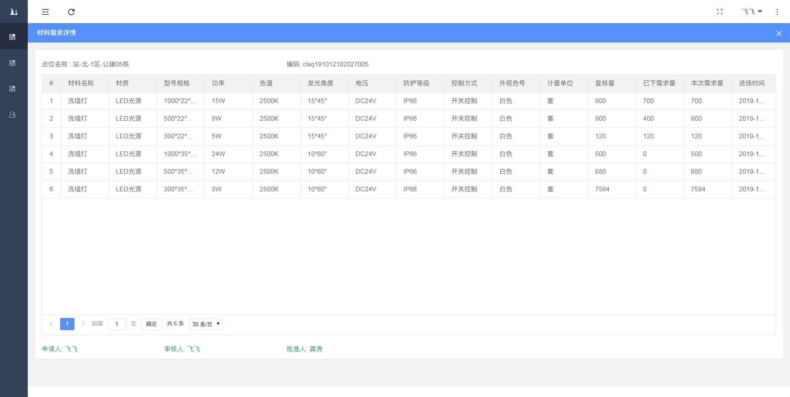Click the 400 已下需求量 cell
The width and height of the screenshot is (790, 397).
[660, 119]
